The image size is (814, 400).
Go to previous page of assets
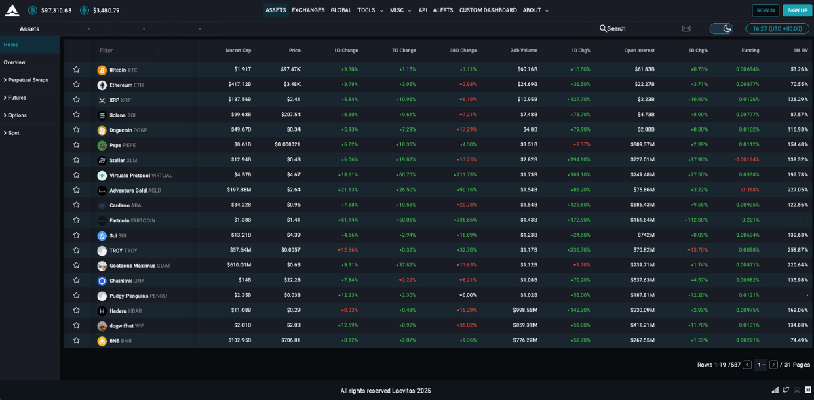747,365
